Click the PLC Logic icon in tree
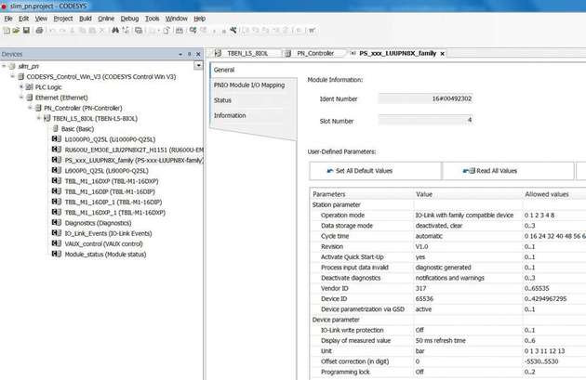Screen dimensions: 586x380 coord(30,87)
